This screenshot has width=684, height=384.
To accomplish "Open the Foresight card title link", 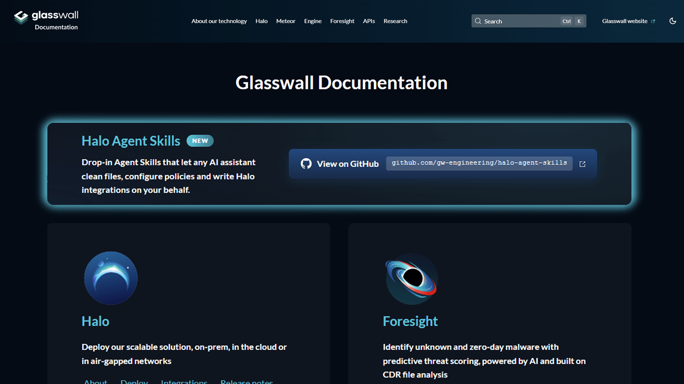I will click(410, 321).
